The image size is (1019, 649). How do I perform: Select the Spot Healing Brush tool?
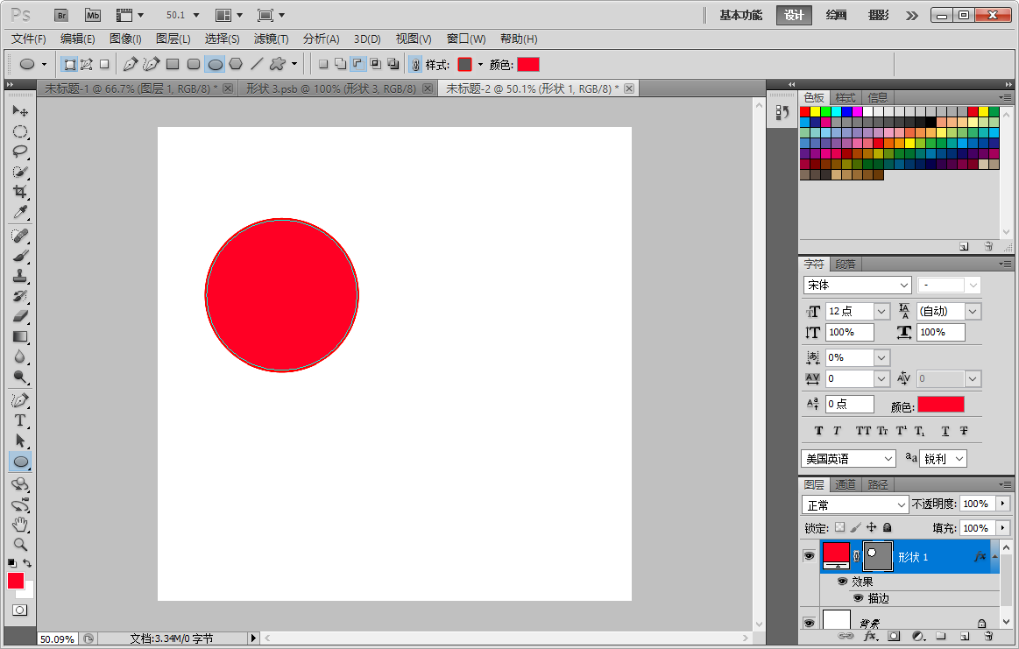click(20, 236)
